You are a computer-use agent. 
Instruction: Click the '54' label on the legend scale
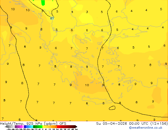[76, 129]
